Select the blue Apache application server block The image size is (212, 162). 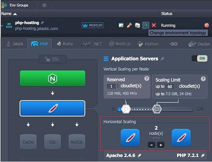pos(53,108)
